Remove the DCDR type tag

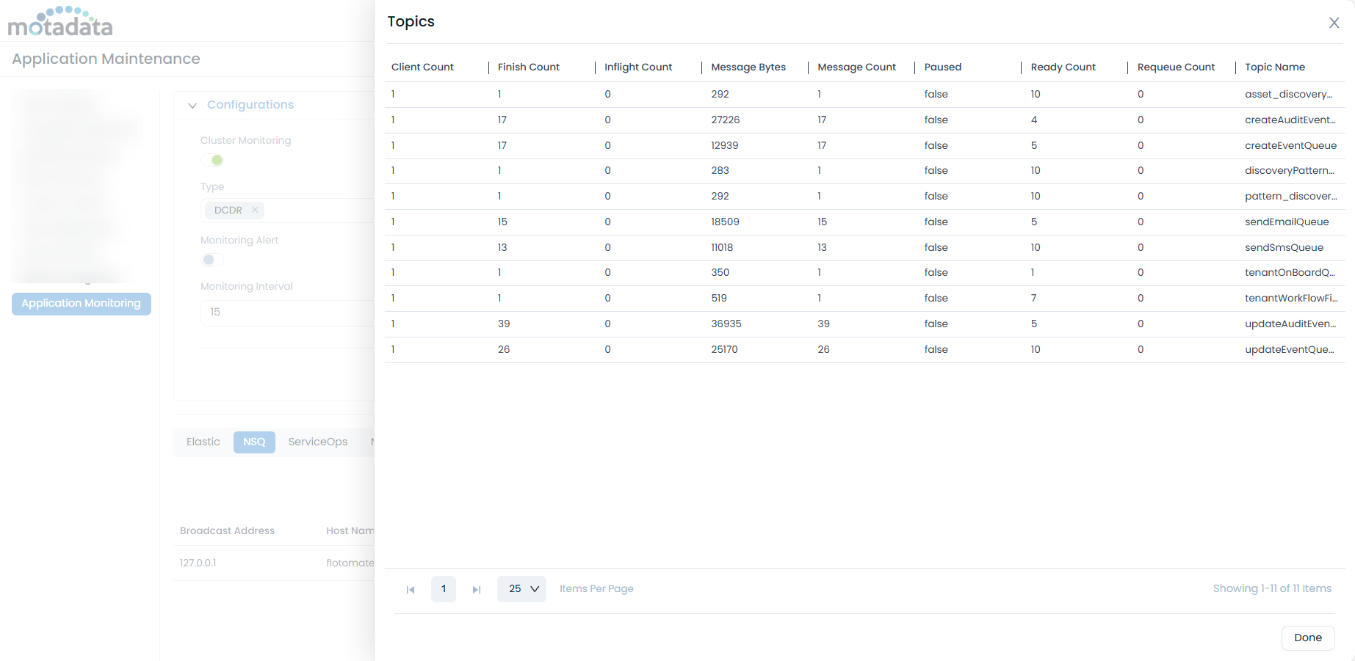(254, 210)
